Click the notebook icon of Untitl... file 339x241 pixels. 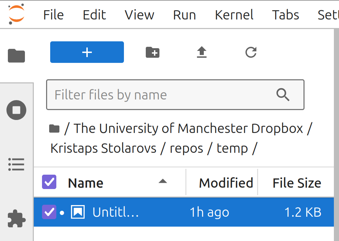78,212
